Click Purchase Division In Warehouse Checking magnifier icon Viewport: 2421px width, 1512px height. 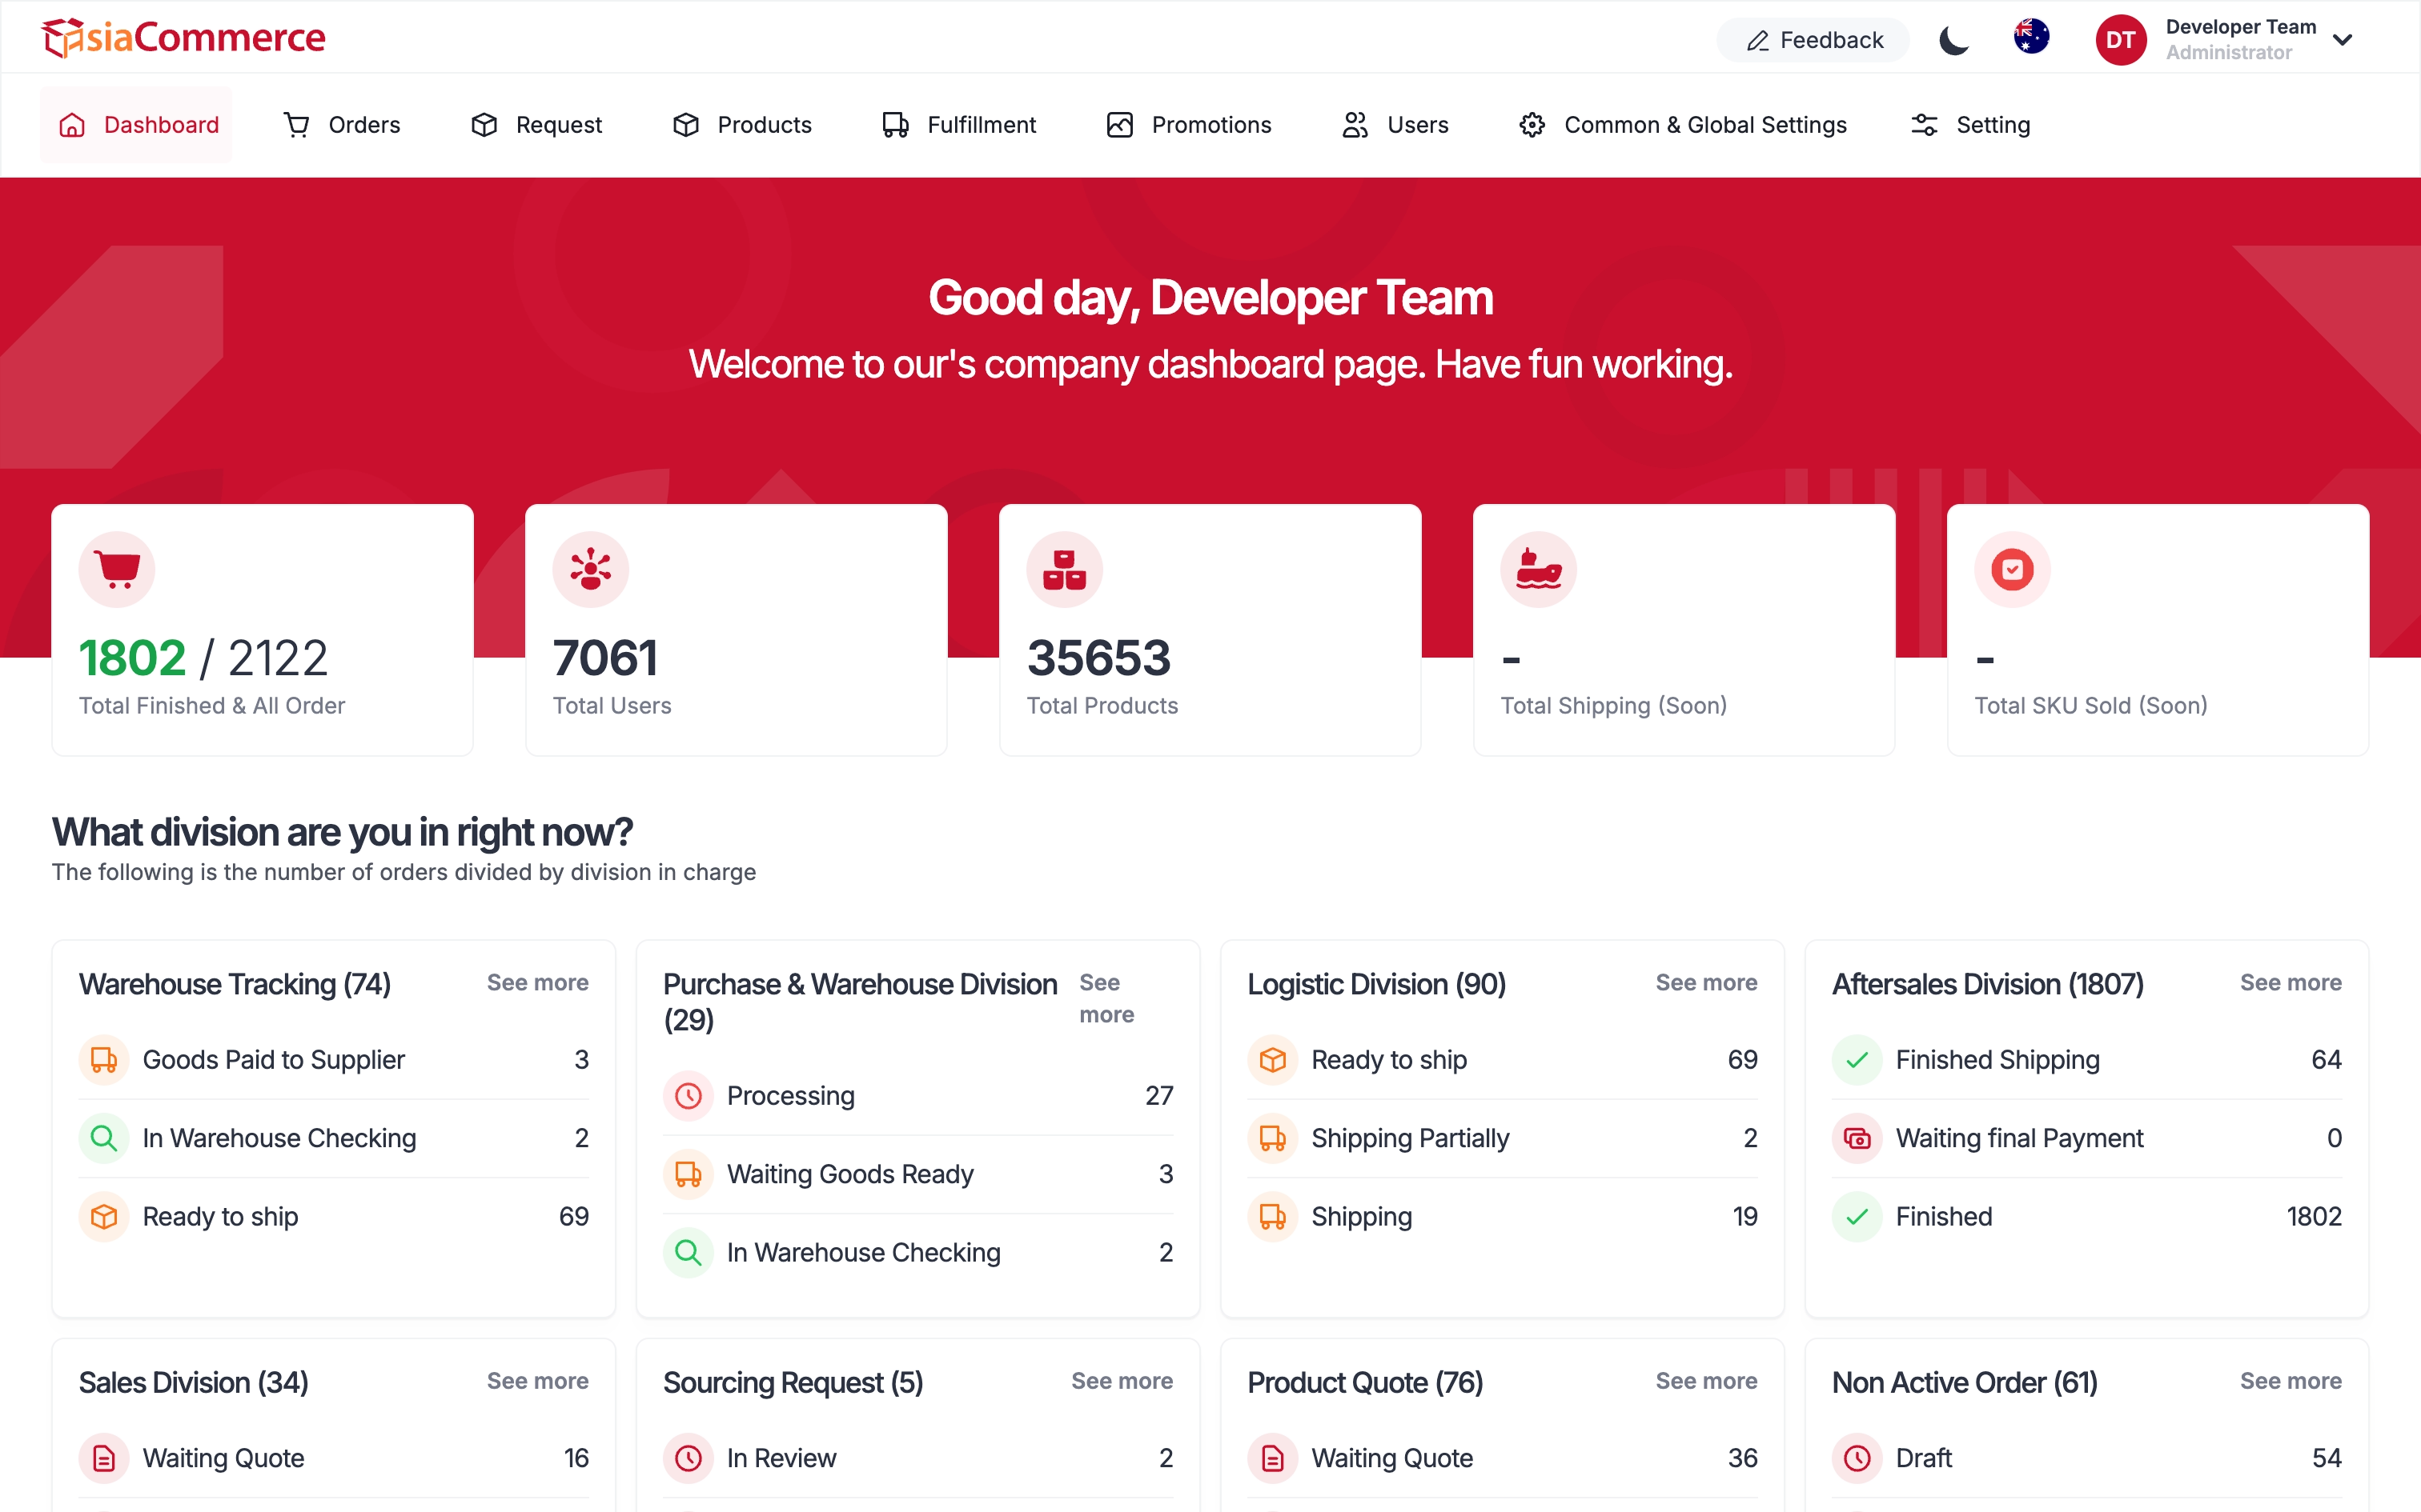click(x=689, y=1253)
